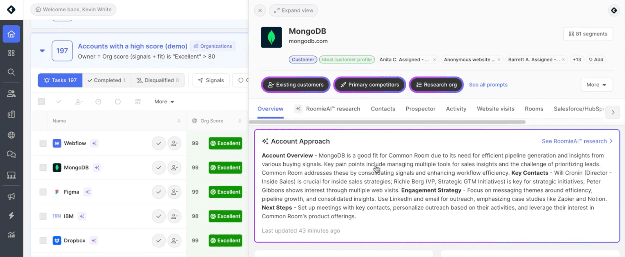Open See RoomieAI research link
Screen dimensions: 625x257
(x=577, y=141)
